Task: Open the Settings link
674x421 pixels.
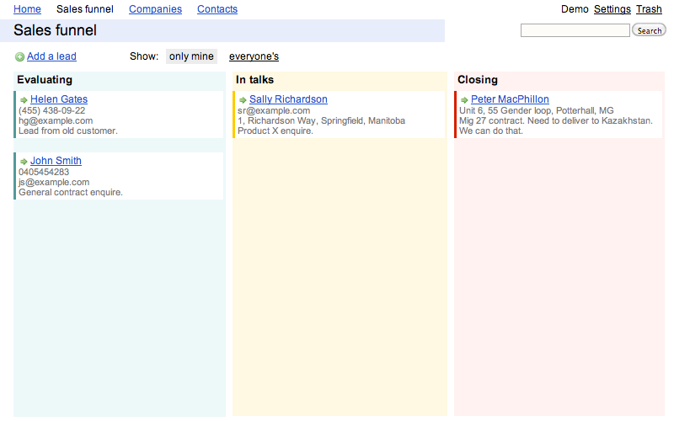Action: [612, 9]
